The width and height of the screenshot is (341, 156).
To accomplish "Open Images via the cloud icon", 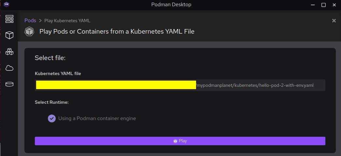I will click(9, 68).
